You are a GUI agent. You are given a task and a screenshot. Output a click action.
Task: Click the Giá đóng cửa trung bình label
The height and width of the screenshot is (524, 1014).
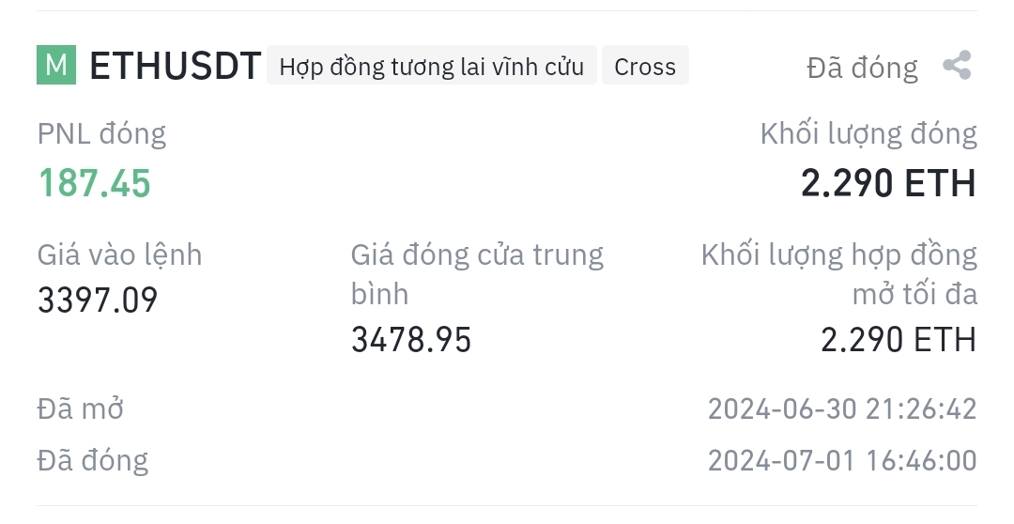point(477,274)
